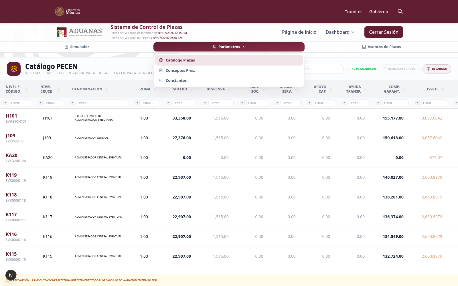Screen dimensions: 458x286
Task: Click the DESPENSA column filter icon
Action: click(229, 89)
